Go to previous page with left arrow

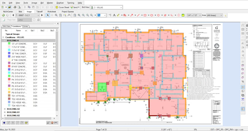(13, 15)
